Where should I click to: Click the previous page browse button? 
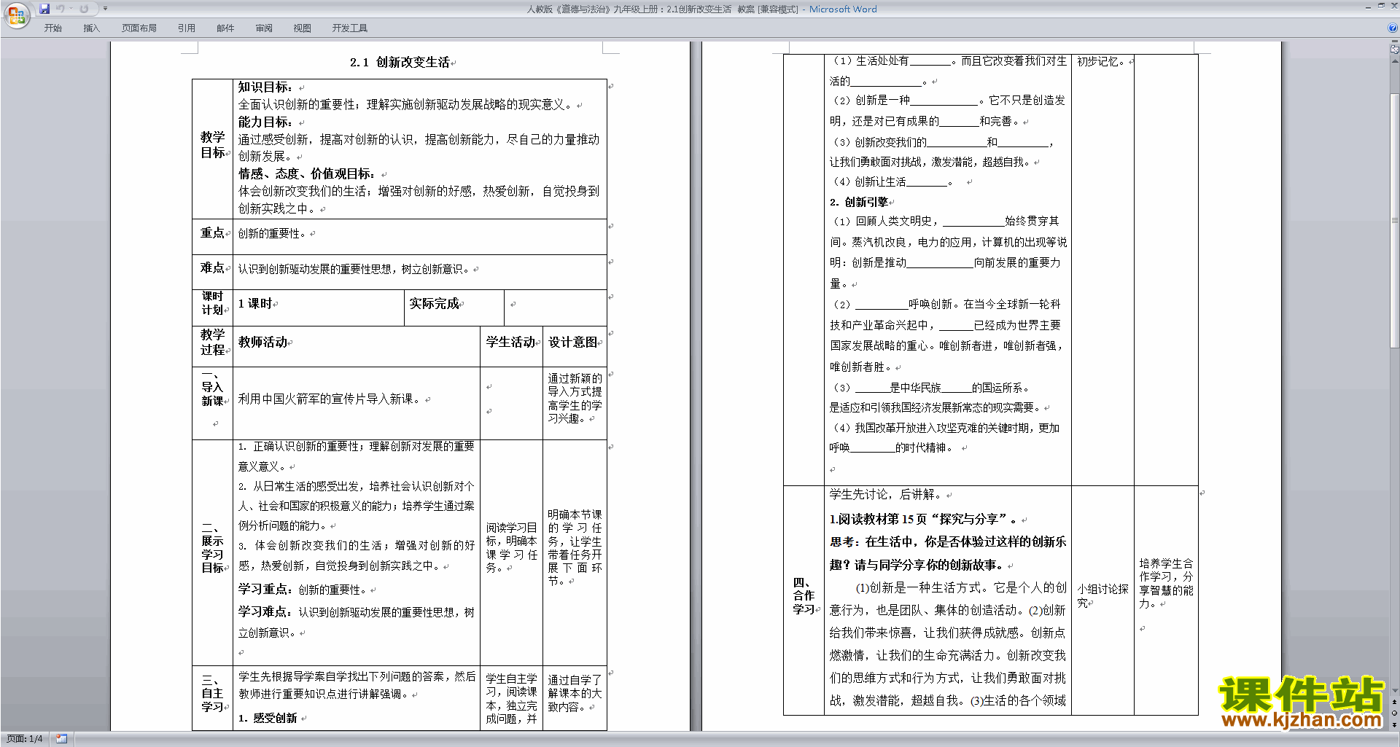[x=1395, y=702]
